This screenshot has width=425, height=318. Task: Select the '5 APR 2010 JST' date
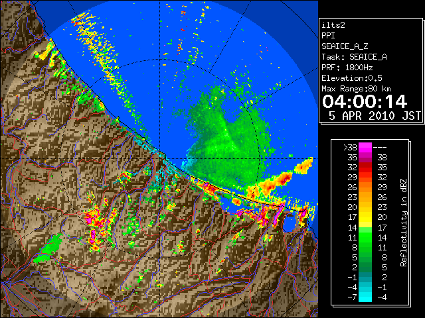(x=375, y=116)
